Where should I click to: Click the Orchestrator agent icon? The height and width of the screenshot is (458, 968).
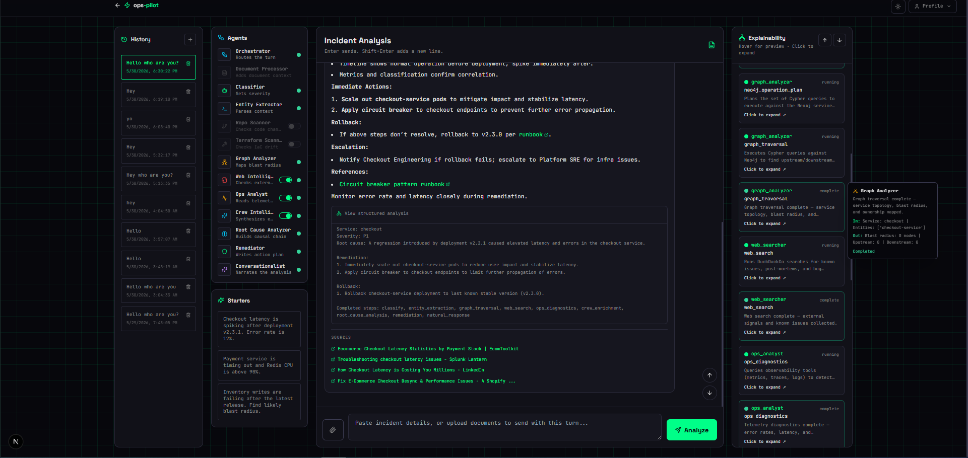tap(224, 54)
